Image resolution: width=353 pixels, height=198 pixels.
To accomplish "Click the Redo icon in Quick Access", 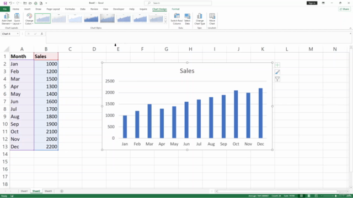I will point(18,3).
